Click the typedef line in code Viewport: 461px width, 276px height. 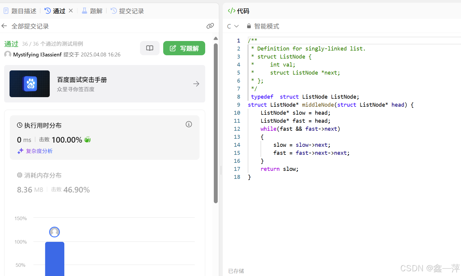click(305, 97)
